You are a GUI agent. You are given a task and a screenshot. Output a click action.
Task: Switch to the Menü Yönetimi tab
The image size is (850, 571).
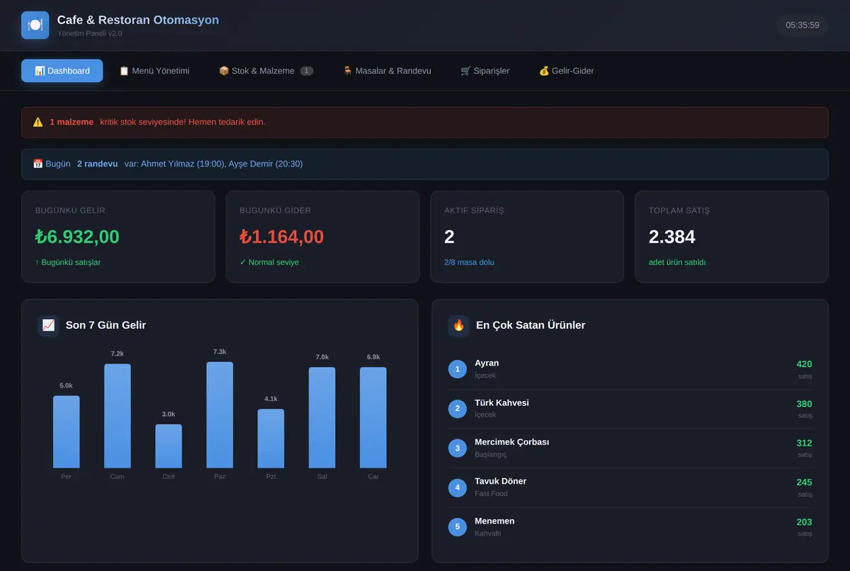click(154, 71)
